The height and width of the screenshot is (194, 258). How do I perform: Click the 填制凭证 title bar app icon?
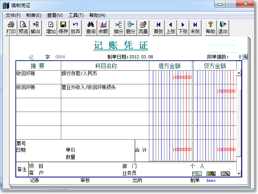tap(6, 6)
